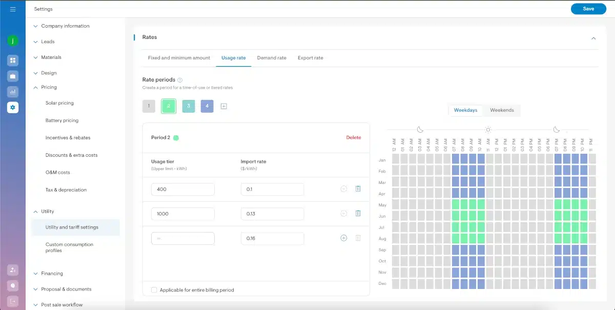
Task: Open the Export rate tab
Action: point(310,58)
